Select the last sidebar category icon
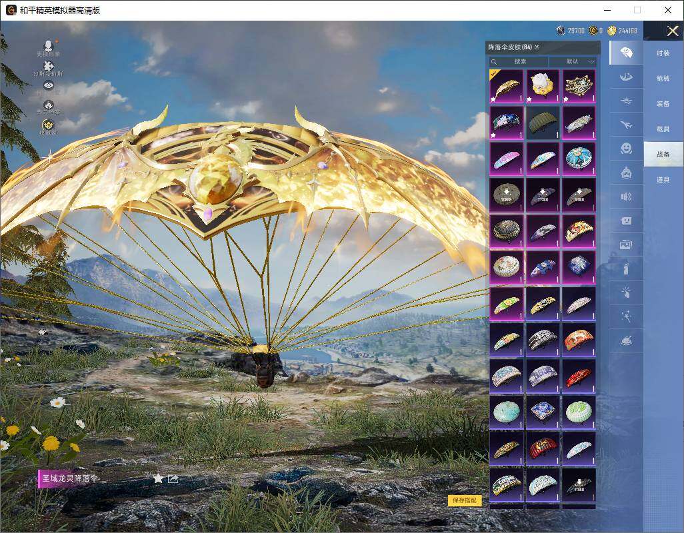 (626, 340)
